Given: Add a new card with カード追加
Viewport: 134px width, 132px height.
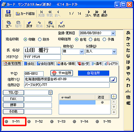Looking at the screenshot, I should point(25,14).
